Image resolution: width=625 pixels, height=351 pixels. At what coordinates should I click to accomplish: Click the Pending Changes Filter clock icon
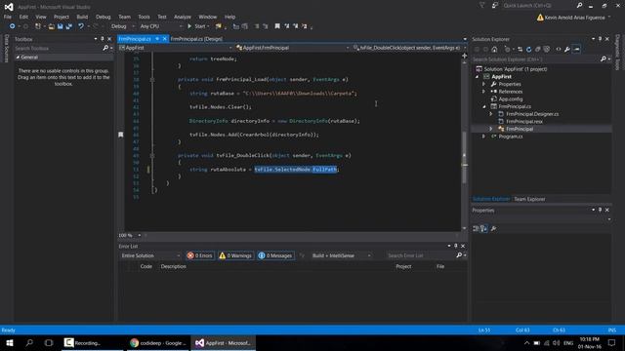click(507, 50)
